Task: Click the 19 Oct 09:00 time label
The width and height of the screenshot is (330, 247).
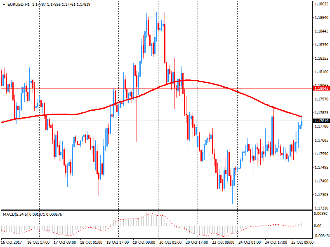Action: click(144, 242)
